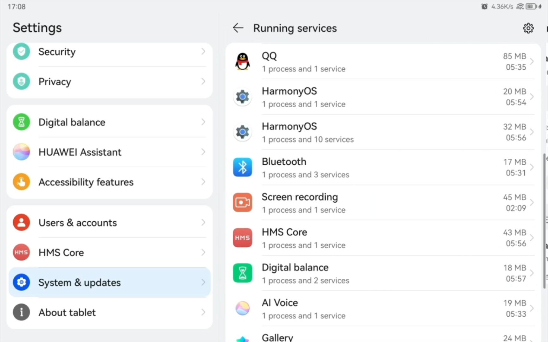This screenshot has width=548, height=342.
Task: Tap the green Digital balance icon in Settings sidebar
Action: (21, 122)
